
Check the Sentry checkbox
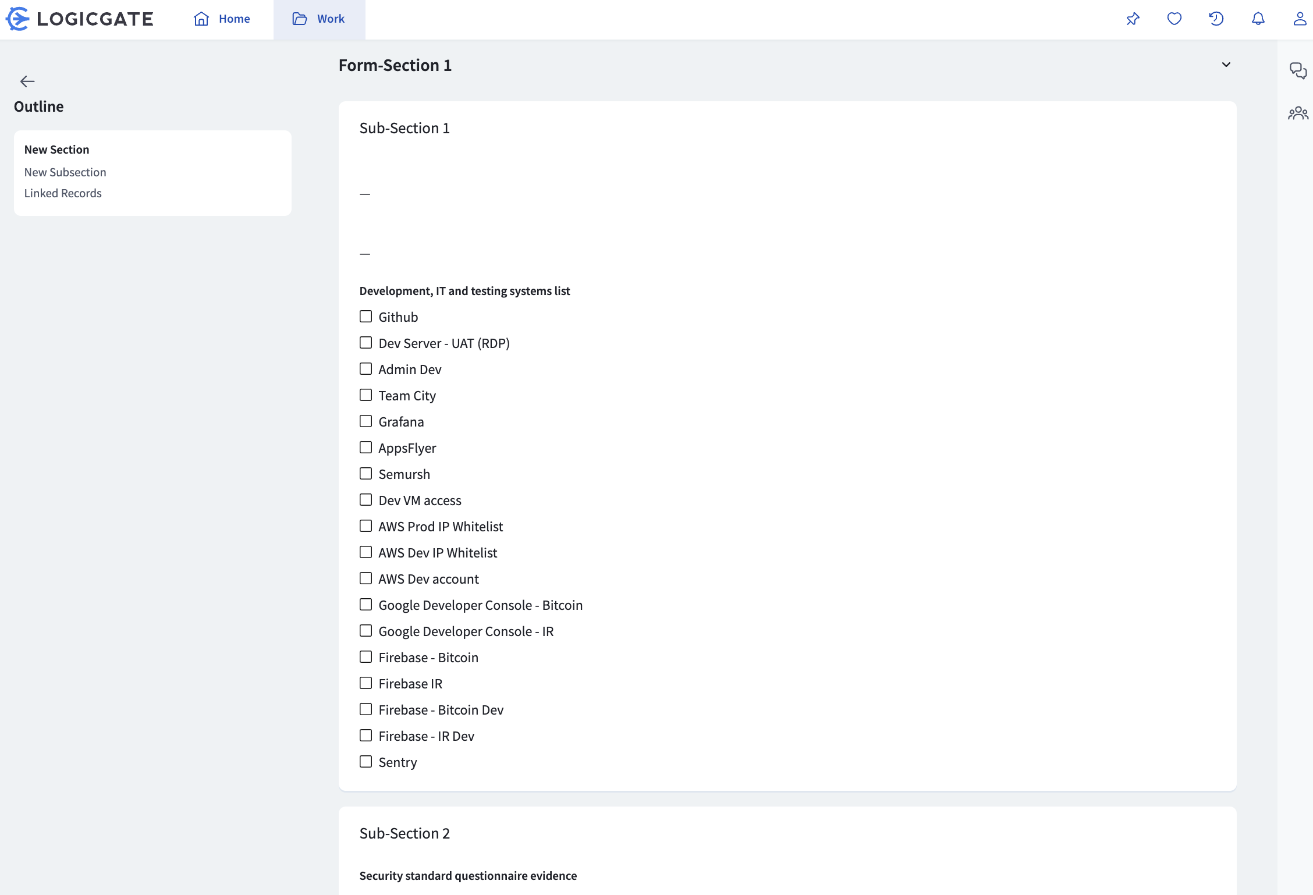[365, 762]
